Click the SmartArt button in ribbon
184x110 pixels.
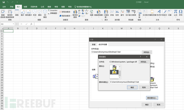tap(53, 10)
